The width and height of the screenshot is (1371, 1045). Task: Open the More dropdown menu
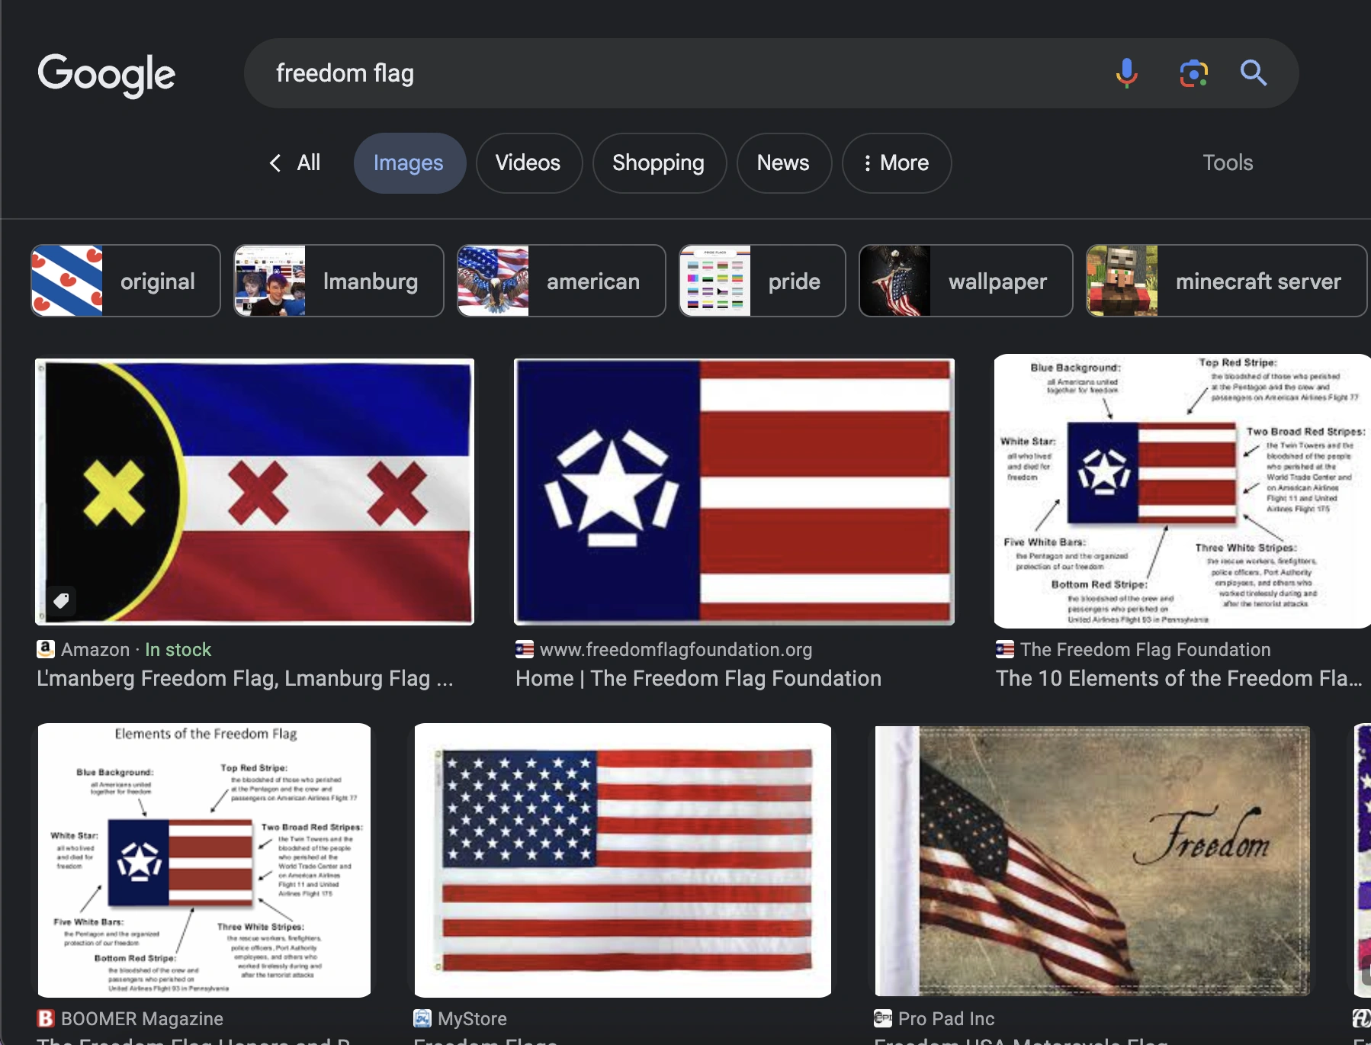pos(896,162)
